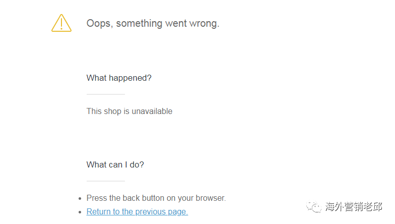Click the What can I do? heading
This screenshot has height=224, width=395.
(x=115, y=164)
